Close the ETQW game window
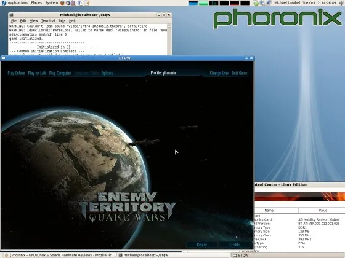Image resolution: width=345 pixels, height=258 pixels. (251, 58)
